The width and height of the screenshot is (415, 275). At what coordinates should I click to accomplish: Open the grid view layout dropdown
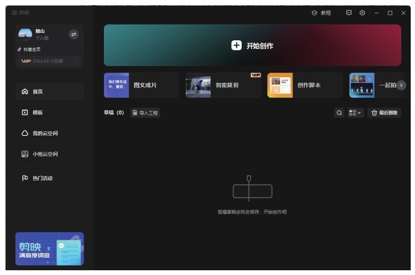pyautogui.click(x=356, y=113)
